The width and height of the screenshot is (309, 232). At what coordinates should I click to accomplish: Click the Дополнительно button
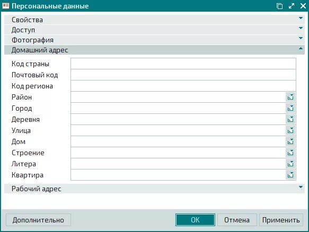click(x=38, y=220)
